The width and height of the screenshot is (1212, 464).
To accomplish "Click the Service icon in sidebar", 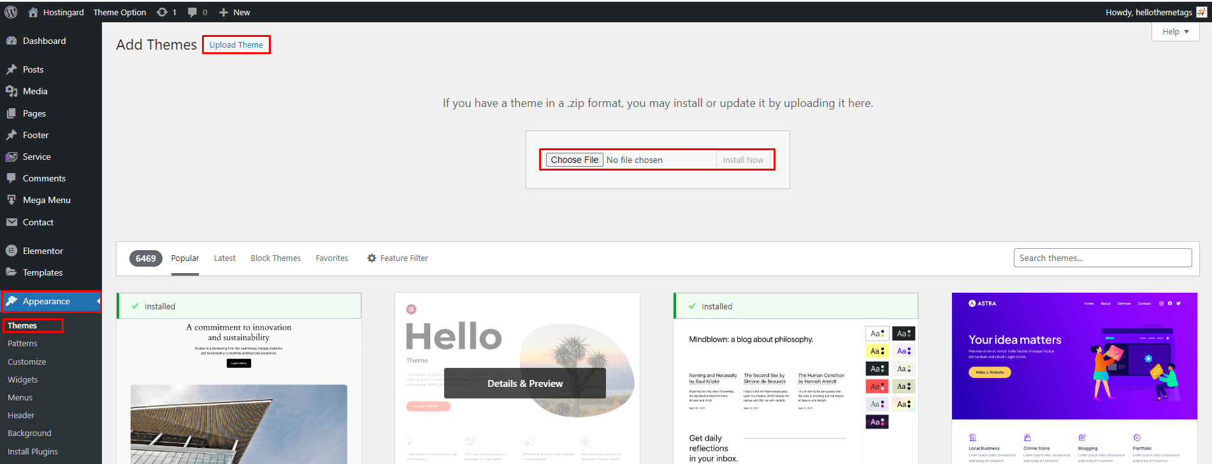I will pos(11,157).
